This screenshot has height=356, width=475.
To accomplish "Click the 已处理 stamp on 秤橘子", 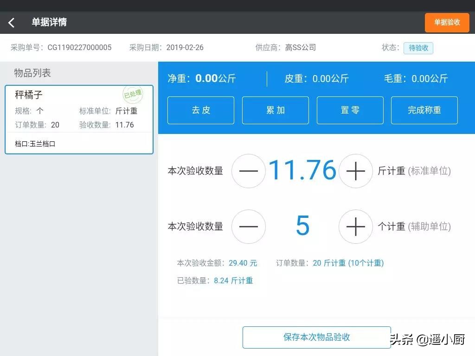I will [x=134, y=95].
